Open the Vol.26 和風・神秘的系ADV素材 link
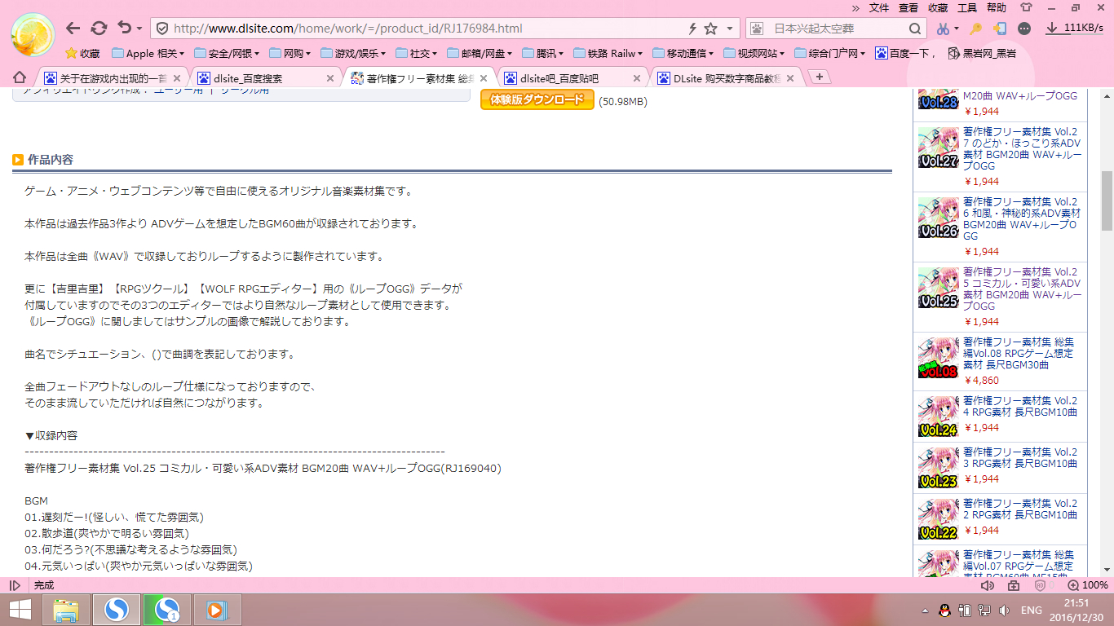Viewport: 1114px width, 626px height. 1023,218
